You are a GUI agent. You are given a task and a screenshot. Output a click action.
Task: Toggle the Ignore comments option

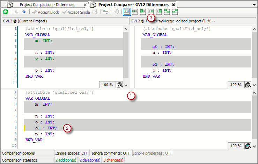point(111,153)
